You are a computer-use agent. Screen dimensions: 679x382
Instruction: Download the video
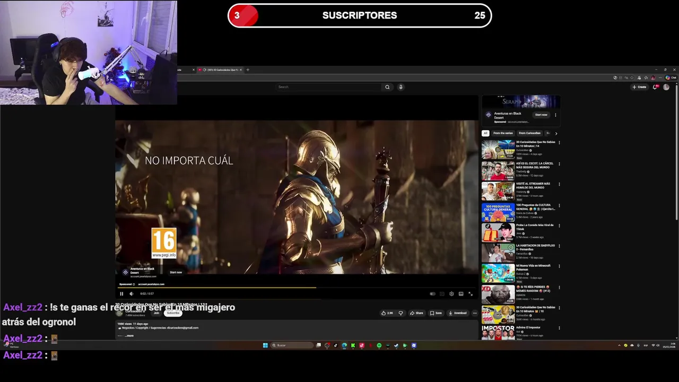pyautogui.click(x=457, y=313)
